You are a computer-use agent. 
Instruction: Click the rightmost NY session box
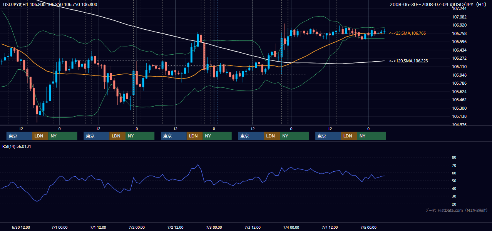coord(372,136)
